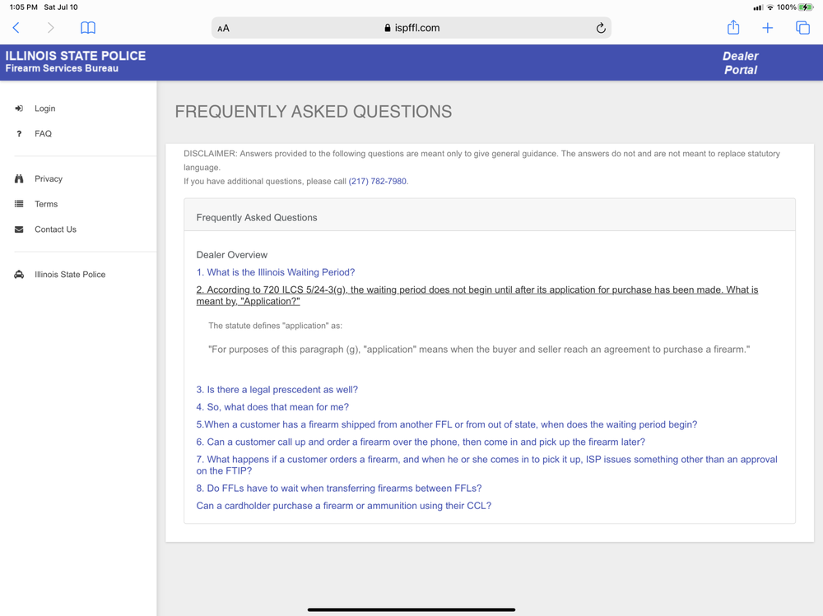Reload the page with refresh icon
The image size is (823, 616).
tap(601, 28)
